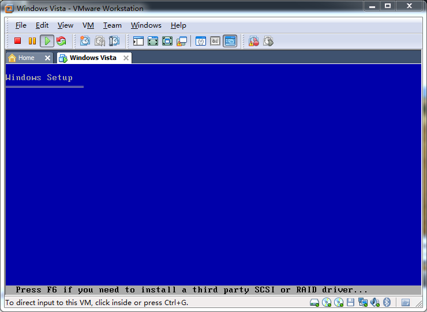
Task: Click the 'Windows Setup' heading text
Action: point(39,78)
